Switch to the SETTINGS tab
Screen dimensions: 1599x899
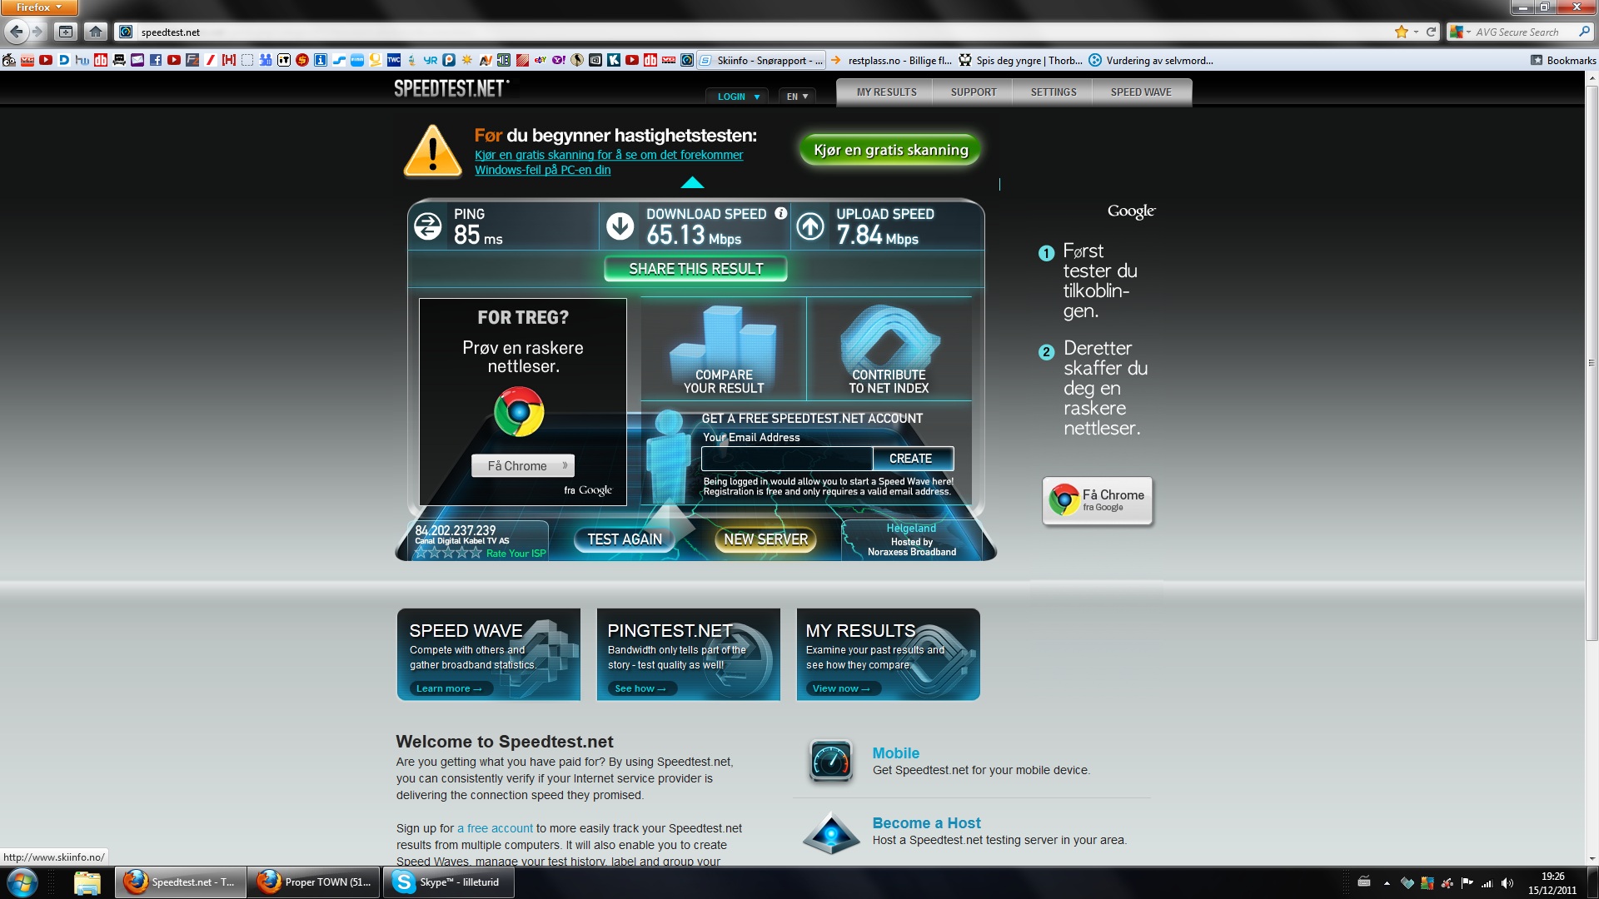(1054, 92)
